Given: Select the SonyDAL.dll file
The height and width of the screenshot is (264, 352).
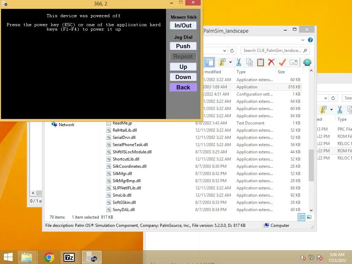Looking at the screenshot, I should click(123, 209).
